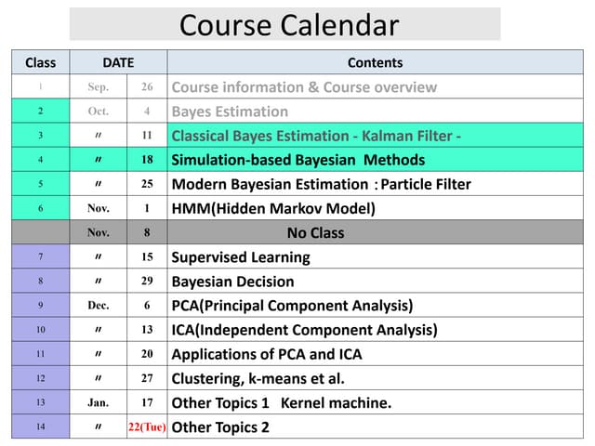The image size is (595, 446).
Task: Select HMM(Hidden Markov Model) entry
Action: (273, 208)
